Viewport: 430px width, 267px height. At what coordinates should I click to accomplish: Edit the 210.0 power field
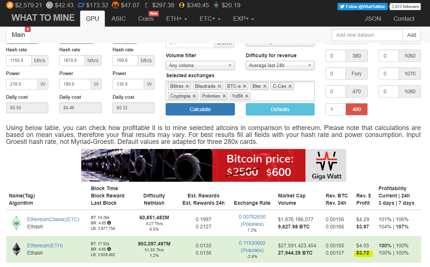[x=22, y=84]
